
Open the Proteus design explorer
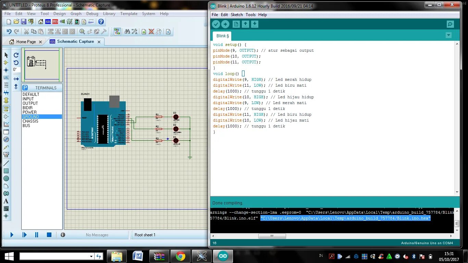pyautogui.click(x=77, y=22)
